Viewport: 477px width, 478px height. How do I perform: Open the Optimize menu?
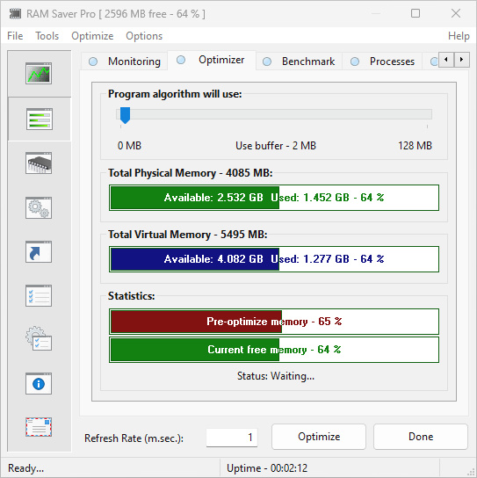92,36
